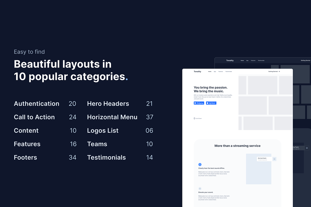Open Home in the dark mockup nav
This screenshot has height=207, width=311.
pyautogui.click(x=242, y=61)
